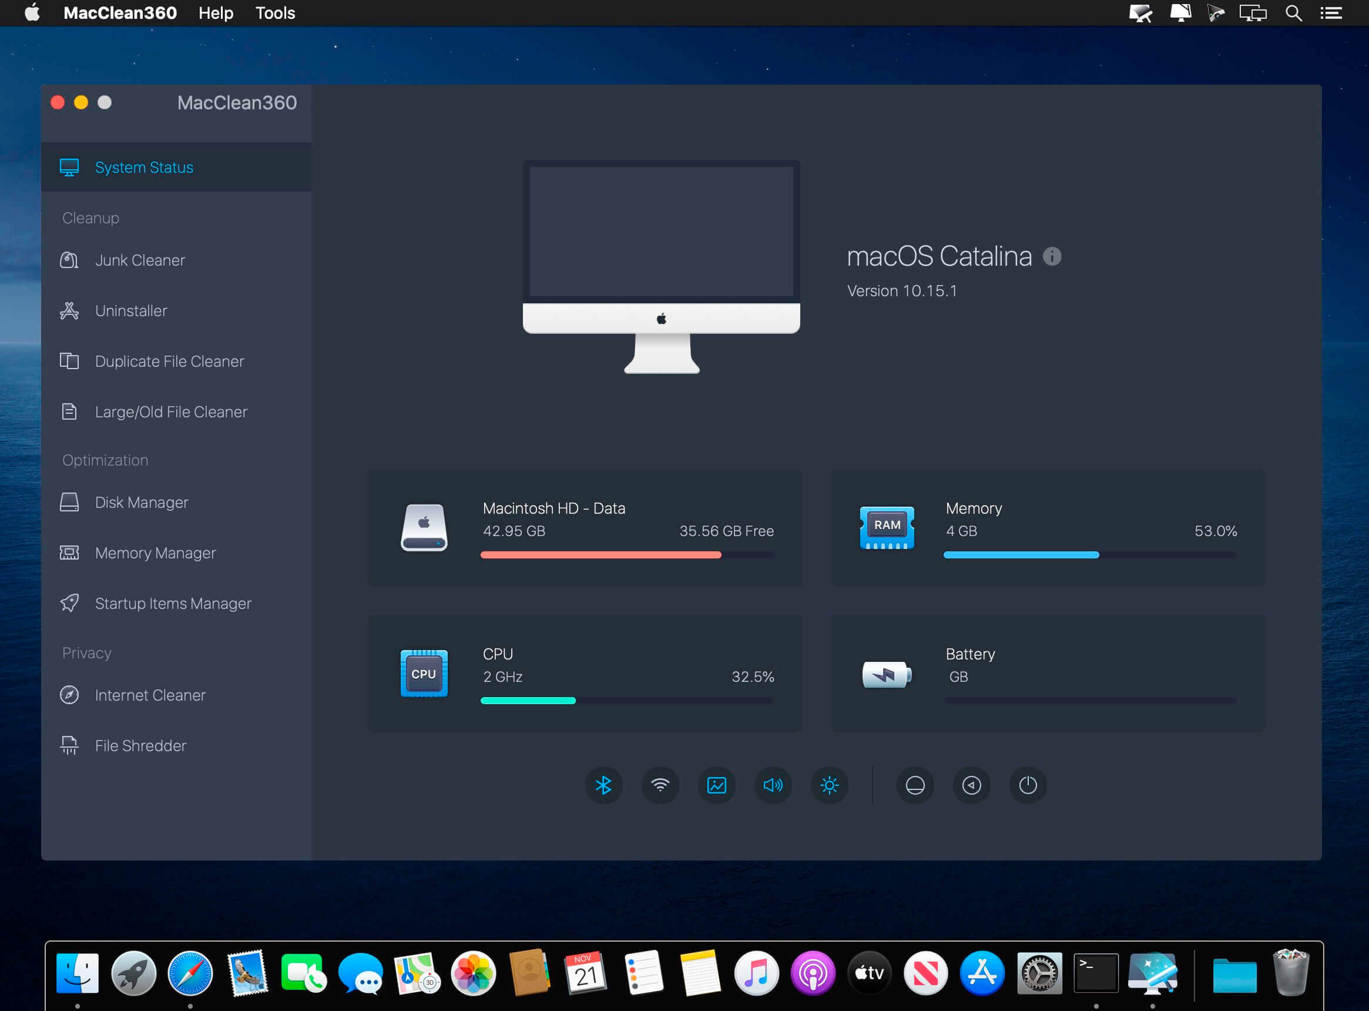Click the power button icon
The width and height of the screenshot is (1369, 1011).
[x=1028, y=785]
